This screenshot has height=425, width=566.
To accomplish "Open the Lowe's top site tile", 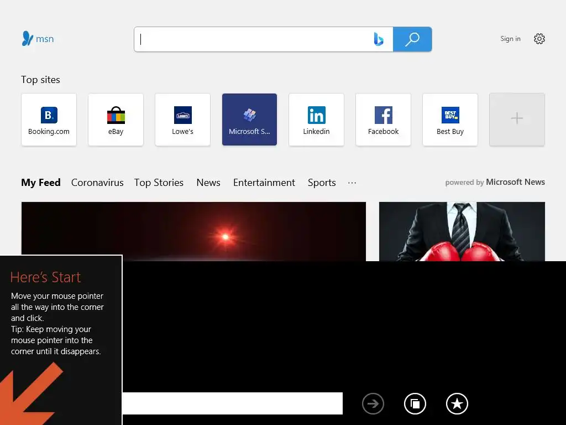I will [x=182, y=120].
